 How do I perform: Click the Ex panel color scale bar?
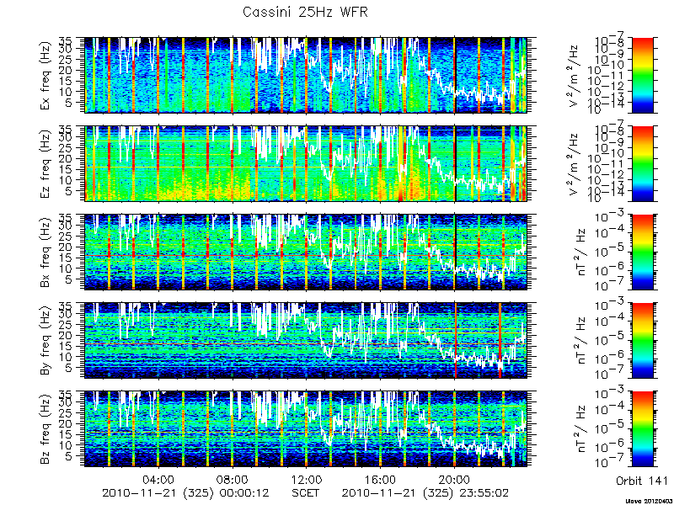[x=642, y=75]
